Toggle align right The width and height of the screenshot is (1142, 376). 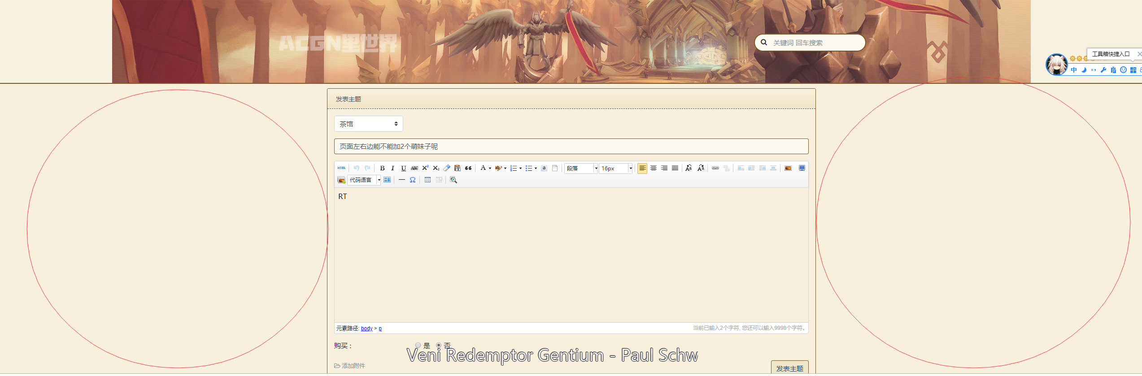pyautogui.click(x=664, y=168)
